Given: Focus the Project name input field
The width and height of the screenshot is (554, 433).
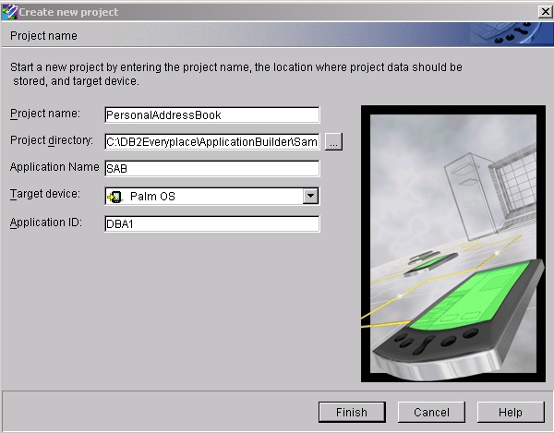Looking at the screenshot, I should (x=212, y=114).
